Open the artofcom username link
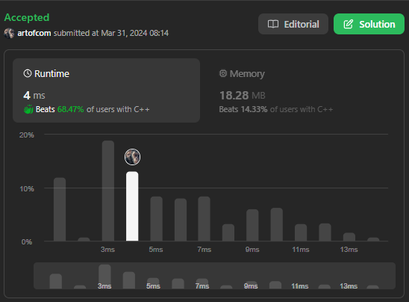 pos(34,33)
